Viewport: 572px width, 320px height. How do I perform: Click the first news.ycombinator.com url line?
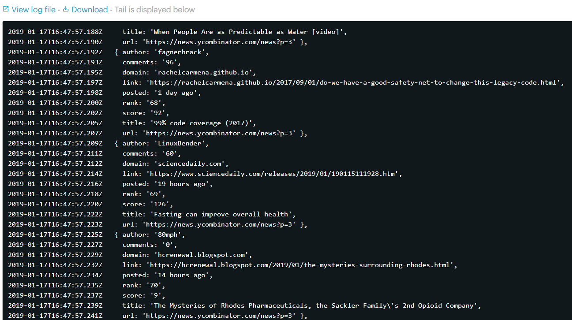212,41
